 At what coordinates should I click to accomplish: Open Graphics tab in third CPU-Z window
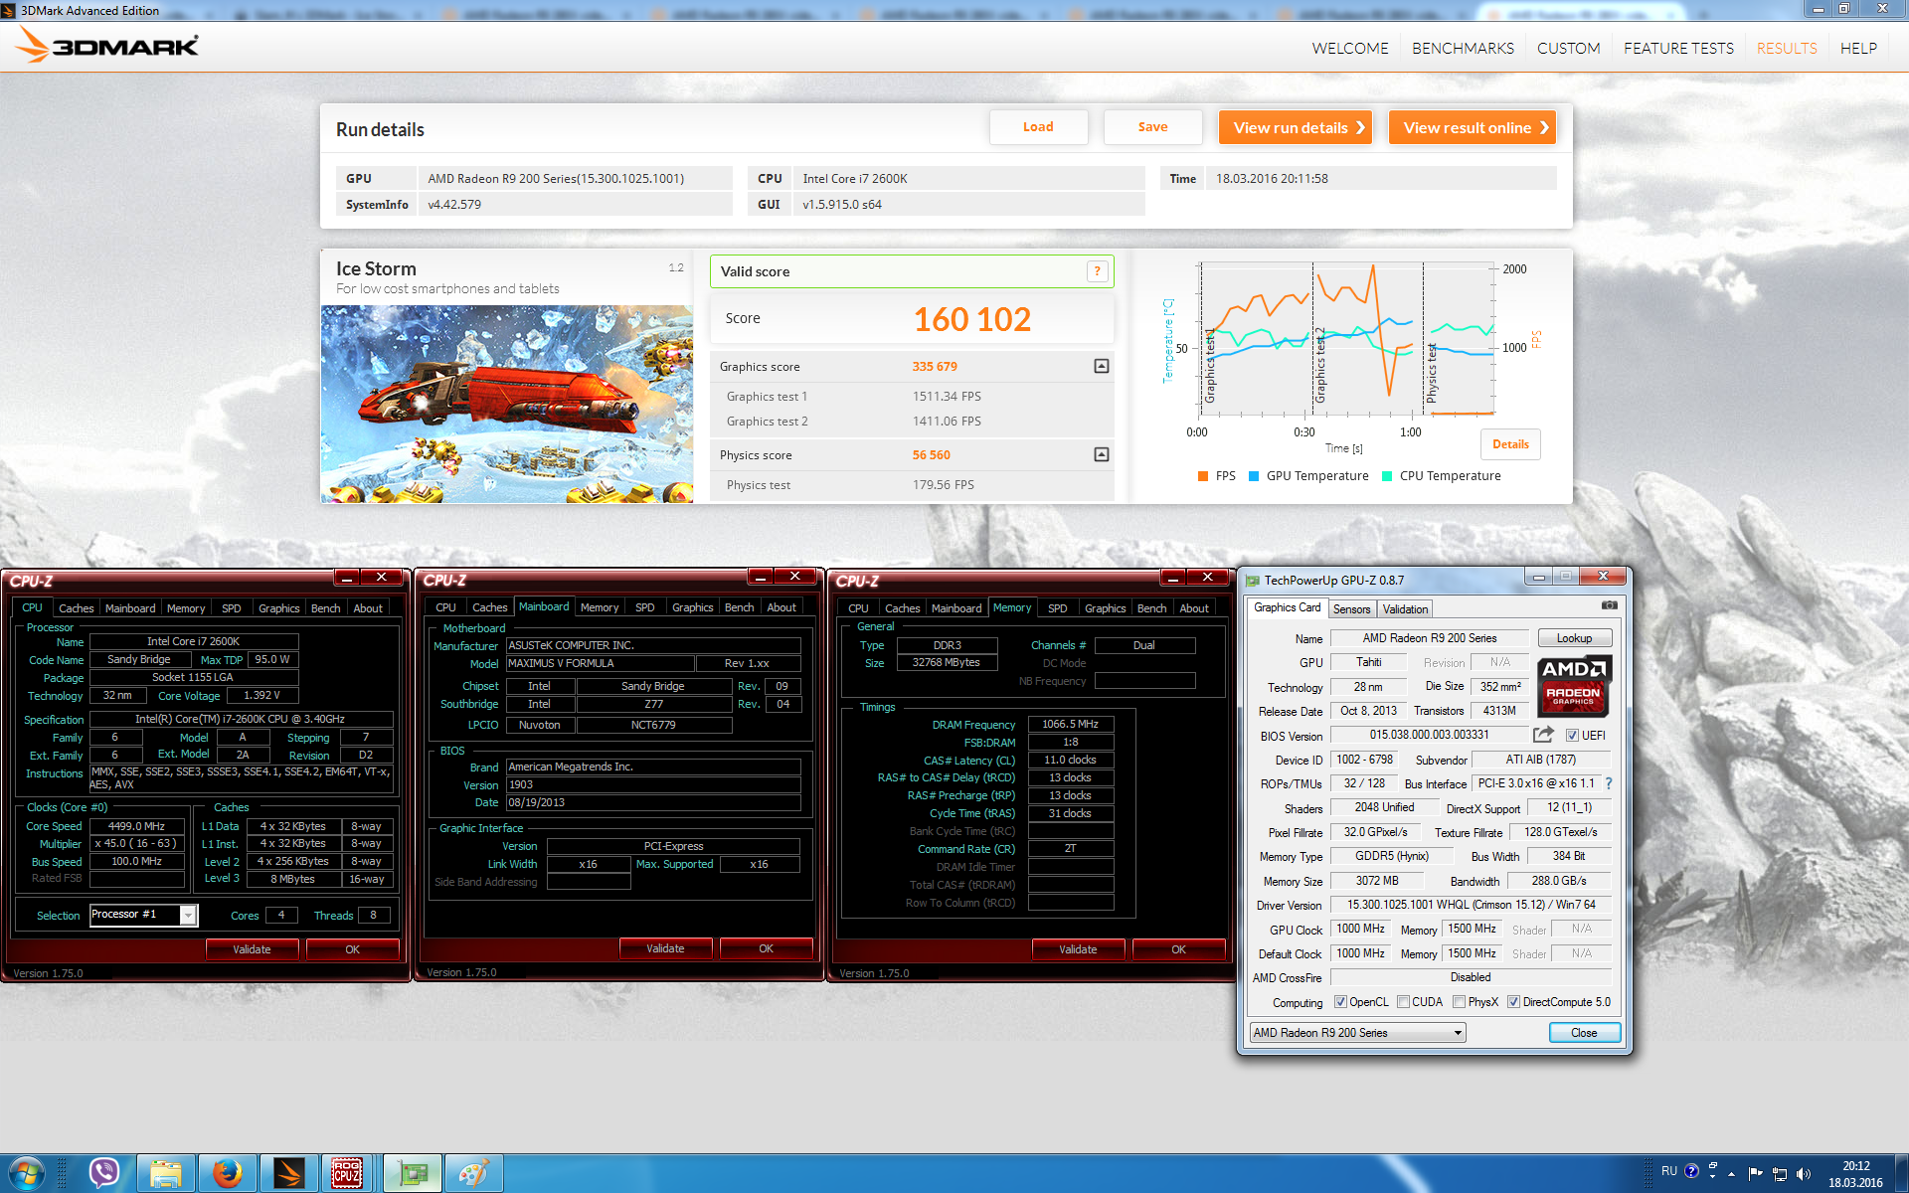pos(1105,608)
